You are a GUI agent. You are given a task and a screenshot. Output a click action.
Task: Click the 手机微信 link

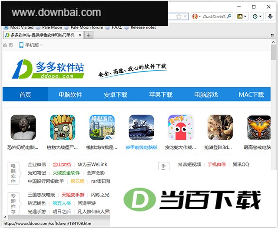pyautogui.click(x=217, y=164)
